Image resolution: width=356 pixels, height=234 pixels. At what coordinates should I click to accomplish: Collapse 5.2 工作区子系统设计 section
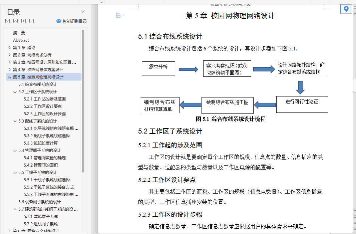[15, 92]
